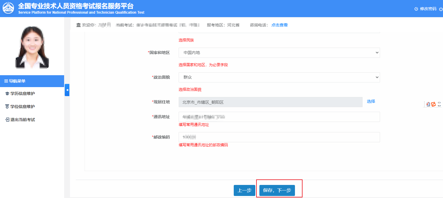This screenshot has height=198, width=443.
Task: Click the graduation cap icon for 学历信息维护
Action: pyautogui.click(x=7, y=94)
